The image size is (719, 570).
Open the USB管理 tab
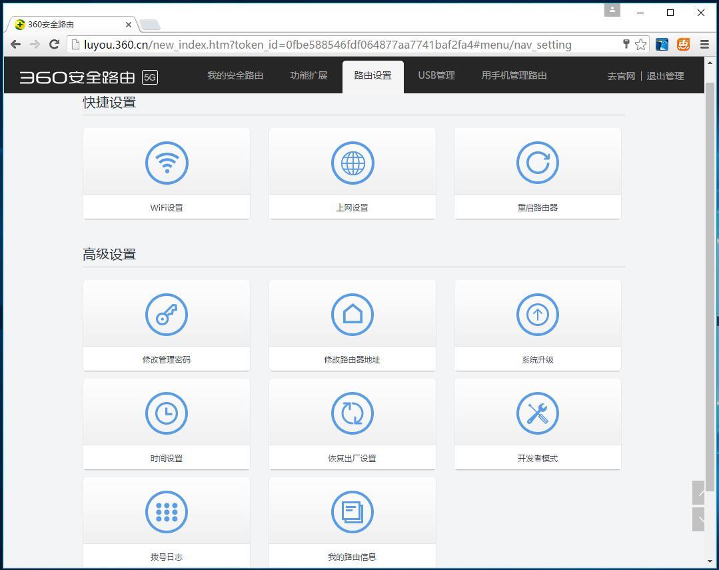[436, 75]
